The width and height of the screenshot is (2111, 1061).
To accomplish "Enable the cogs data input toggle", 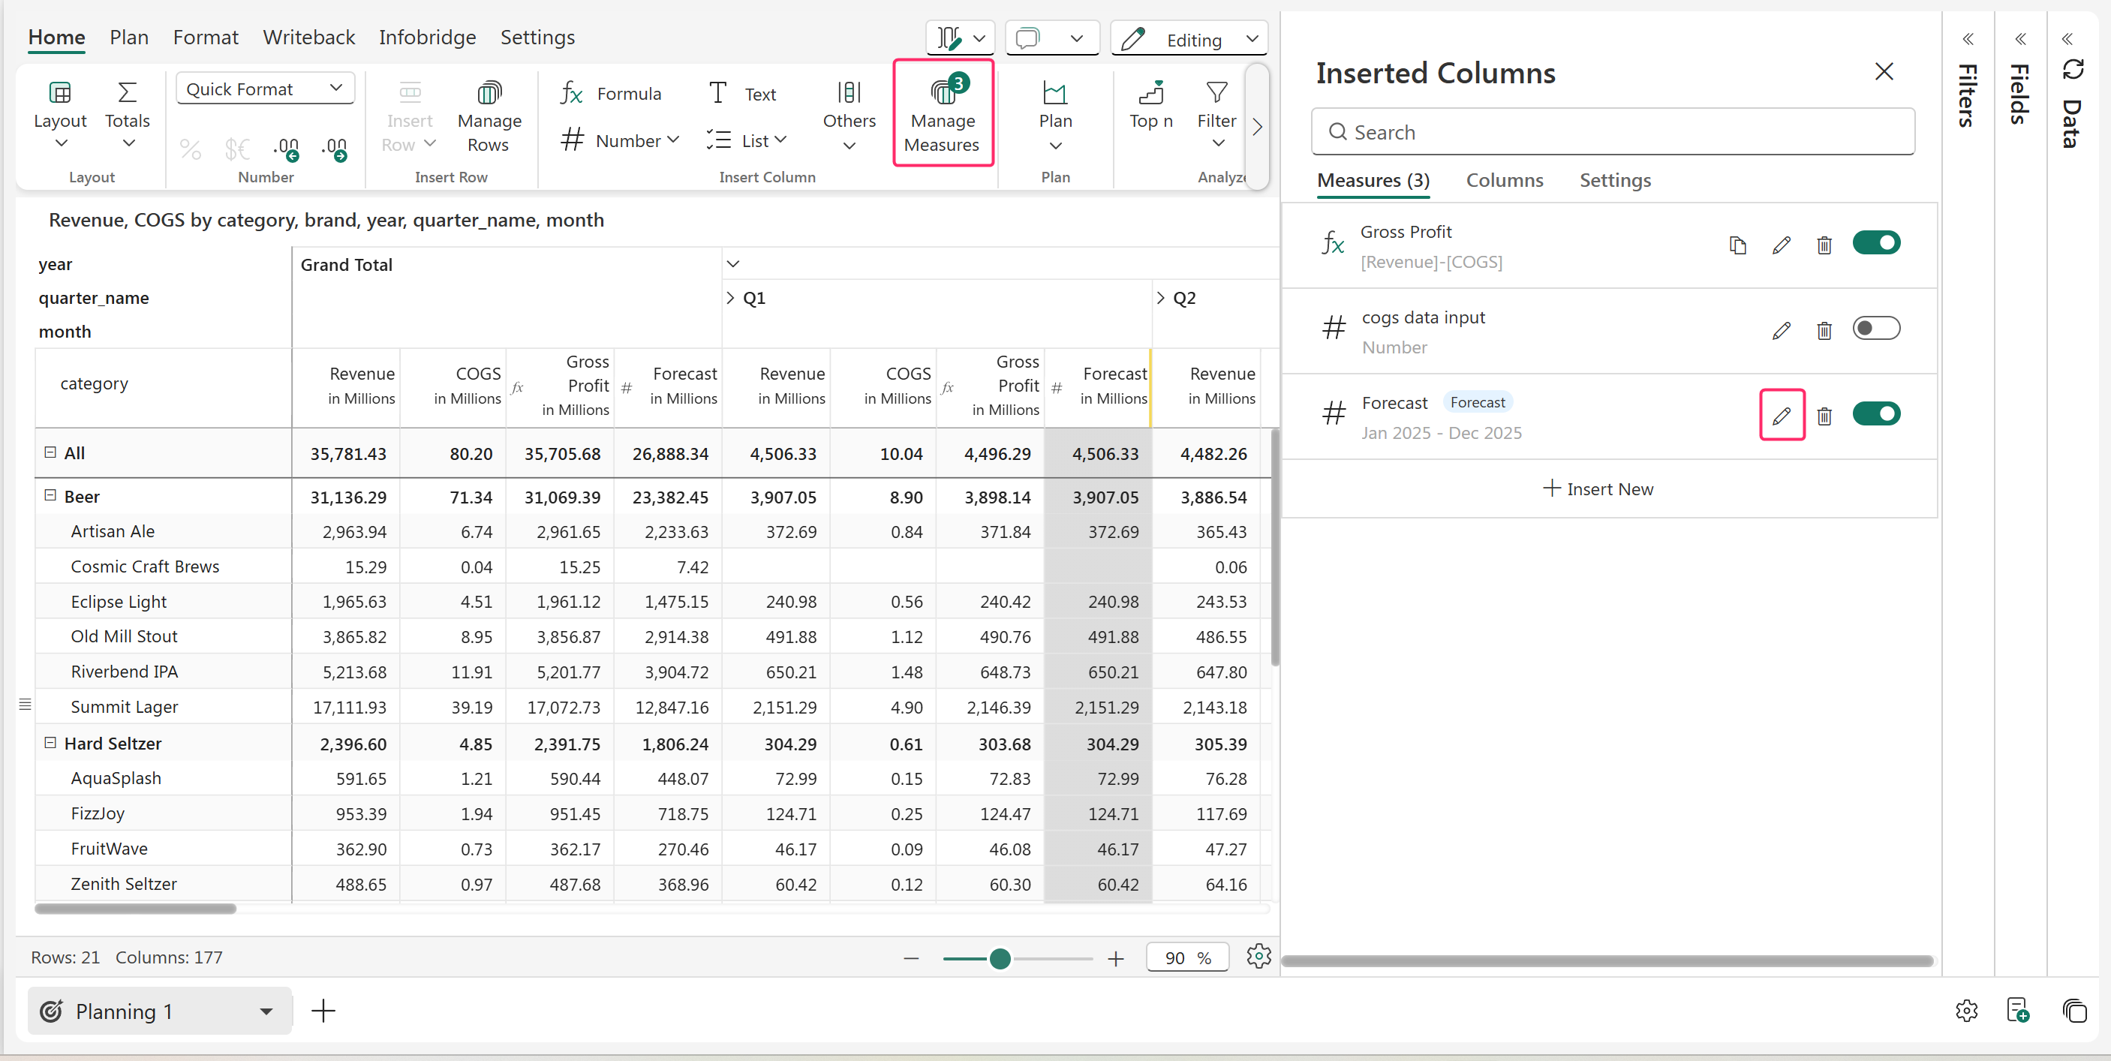I will (1875, 329).
